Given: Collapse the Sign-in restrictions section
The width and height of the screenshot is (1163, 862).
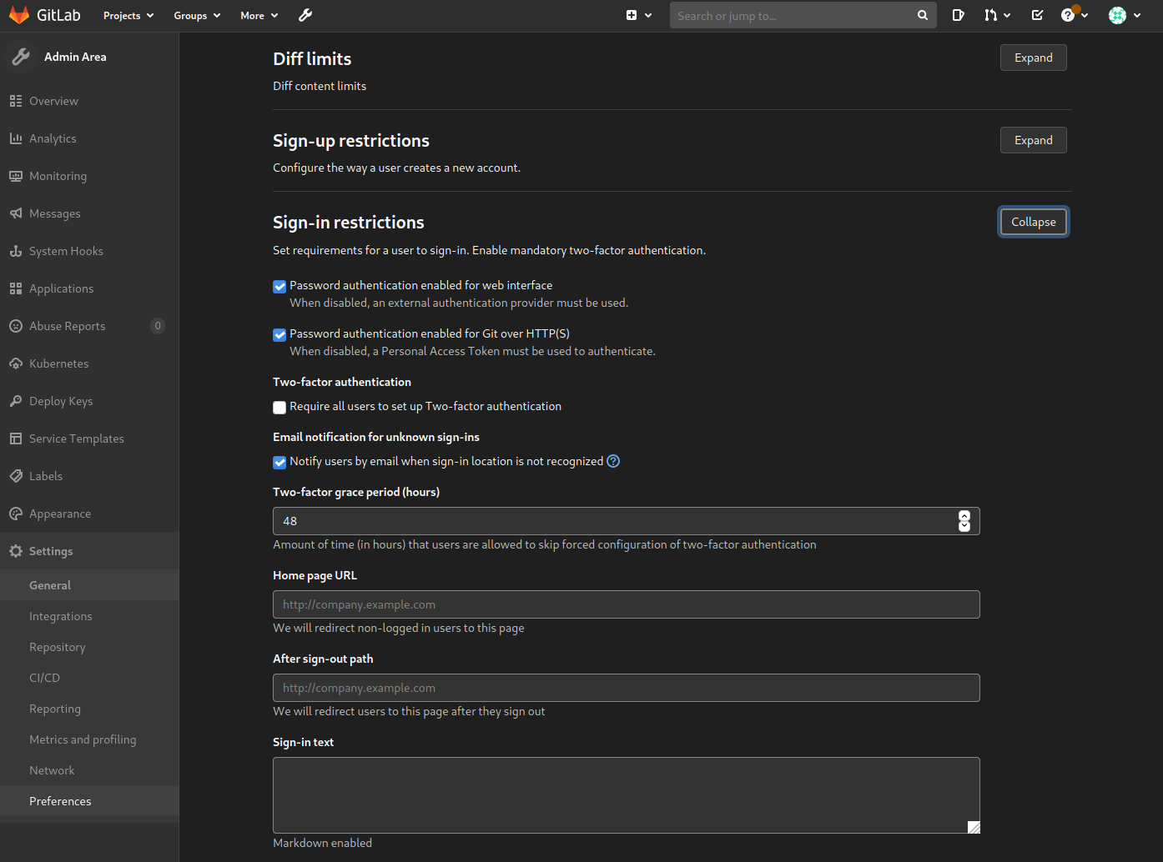Looking at the screenshot, I should point(1033,222).
